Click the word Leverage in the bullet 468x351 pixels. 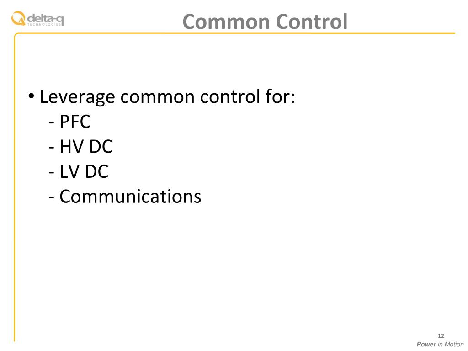[x=77, y=97]
